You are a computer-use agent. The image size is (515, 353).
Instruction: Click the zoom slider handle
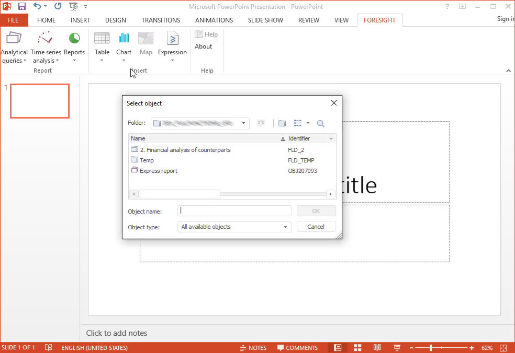point(430,348)
